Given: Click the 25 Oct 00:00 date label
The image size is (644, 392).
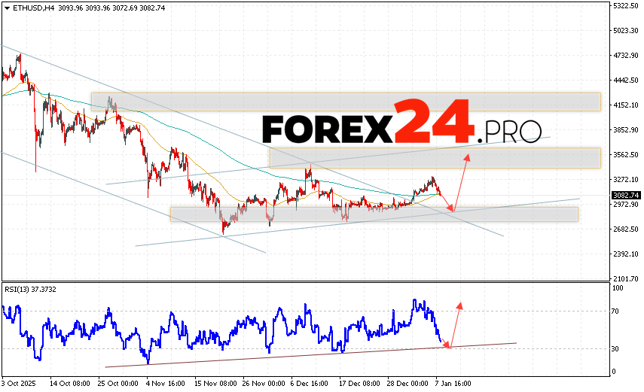Looking at the screenshot, I should point(116,383).
